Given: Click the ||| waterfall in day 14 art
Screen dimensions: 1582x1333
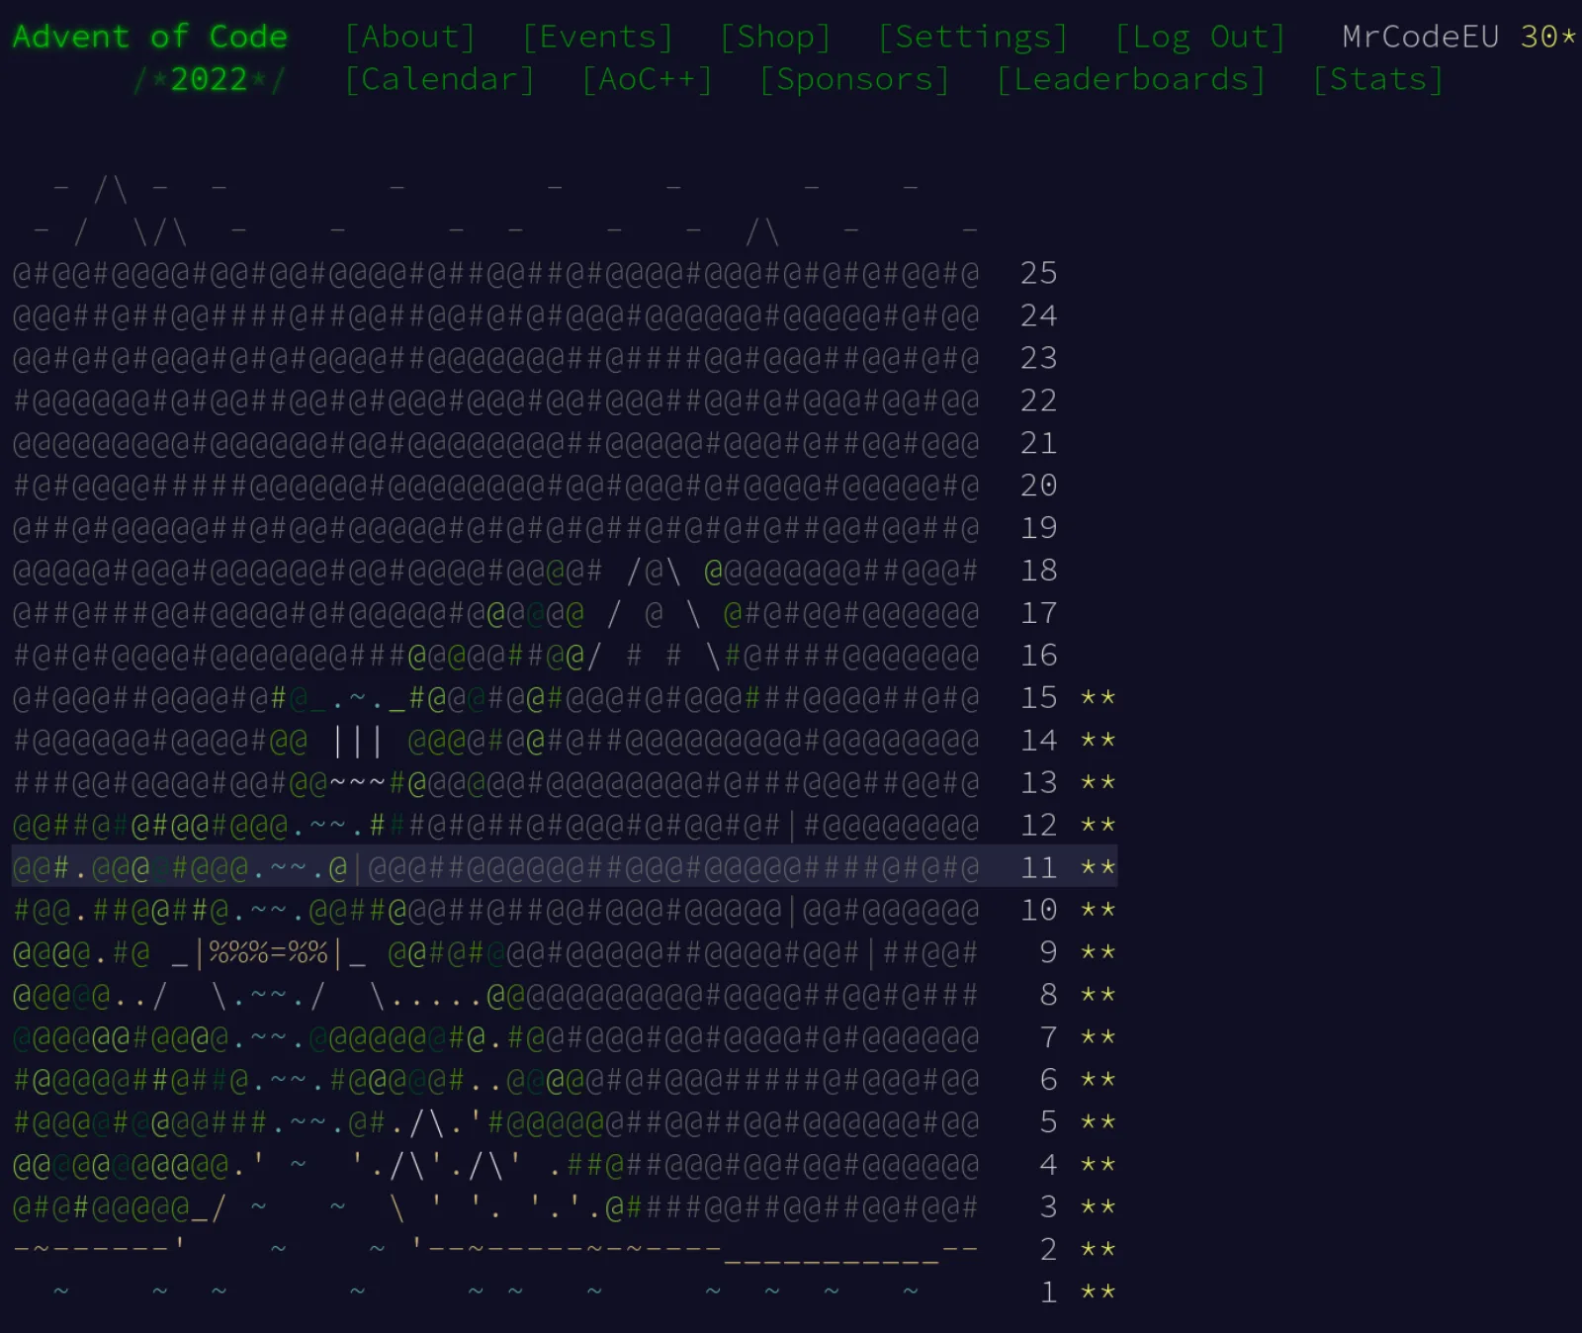Looking at the screenshot, I should tap(357, 741).
